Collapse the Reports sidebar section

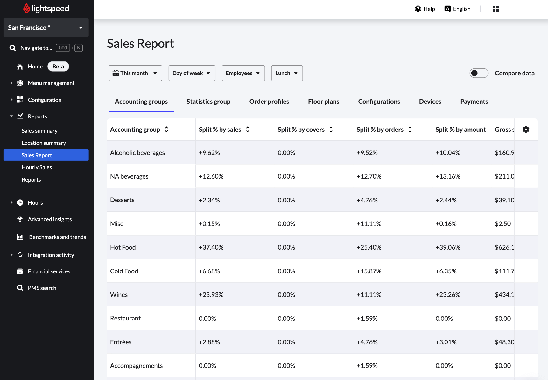[11, 116]
